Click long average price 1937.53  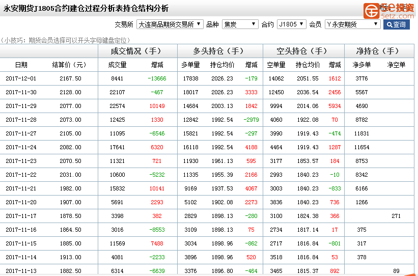[x=222, y=188]
